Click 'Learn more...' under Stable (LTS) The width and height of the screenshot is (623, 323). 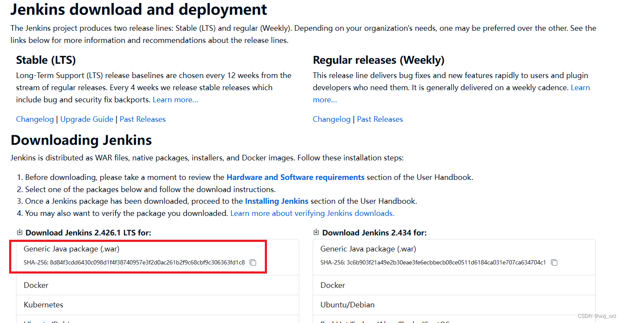click(x=175, y=99)
